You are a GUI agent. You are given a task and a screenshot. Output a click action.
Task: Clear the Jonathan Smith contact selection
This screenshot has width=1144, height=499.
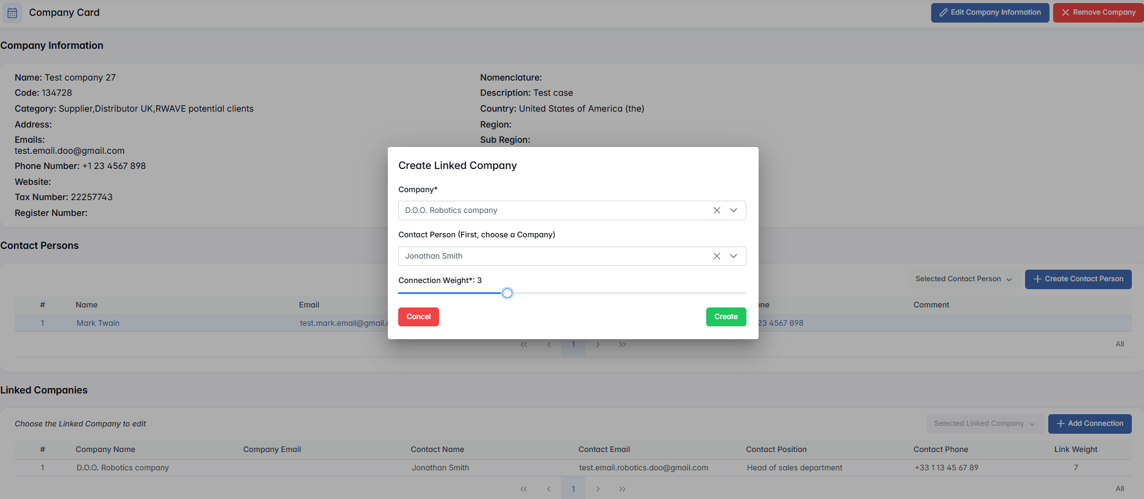tap(717, 256)
